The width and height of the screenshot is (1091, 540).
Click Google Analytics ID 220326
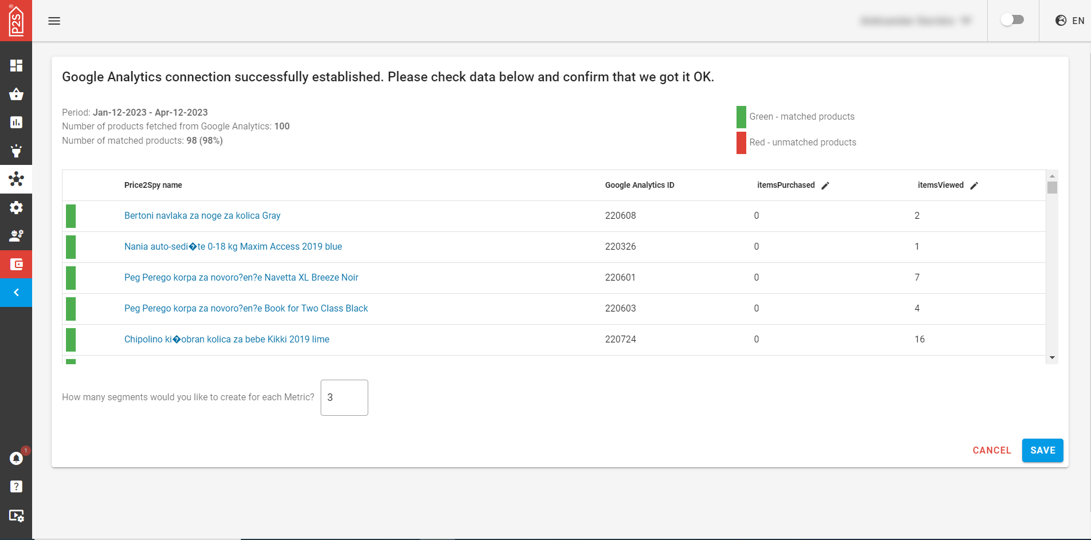point(621,247)
